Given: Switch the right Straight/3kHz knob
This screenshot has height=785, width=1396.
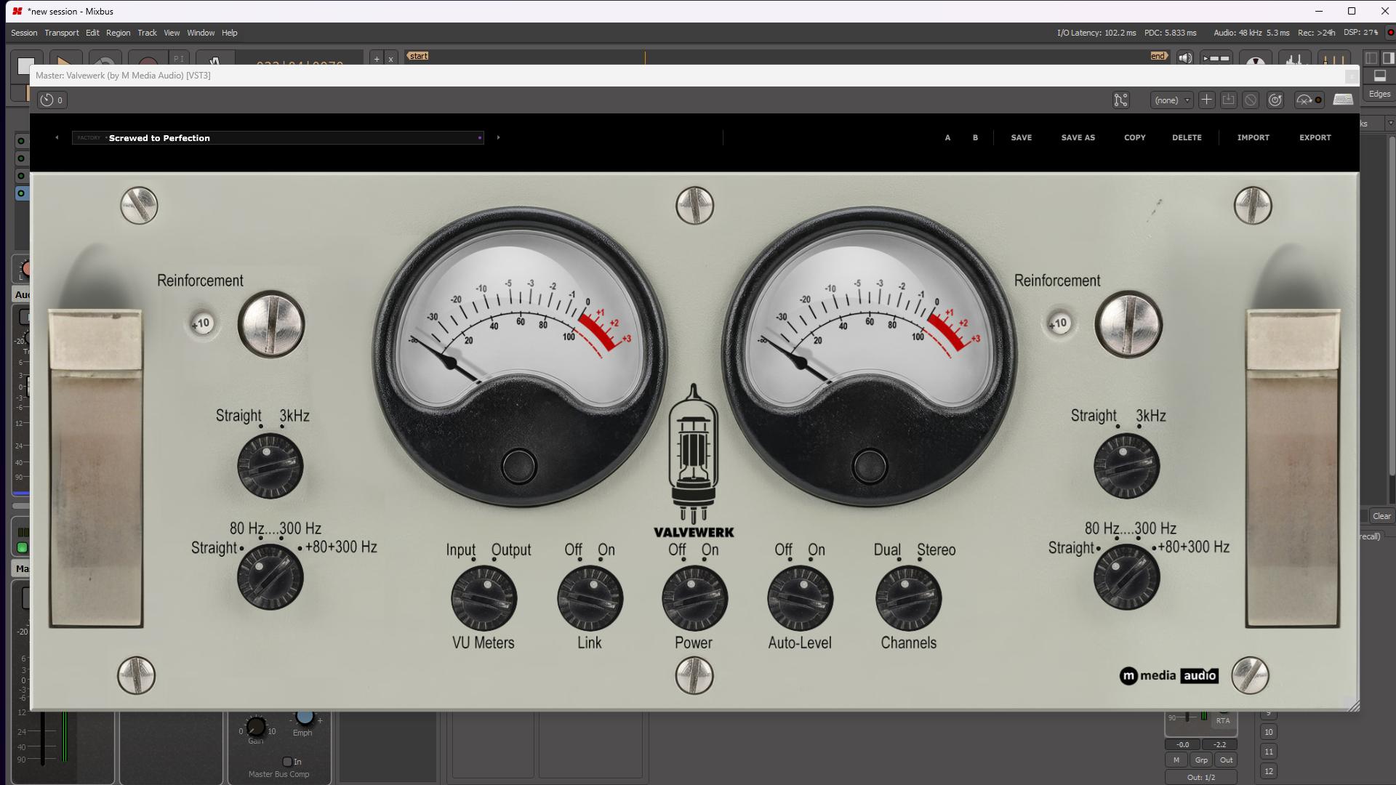Looking at the screenshot, I should point(1126,465).
